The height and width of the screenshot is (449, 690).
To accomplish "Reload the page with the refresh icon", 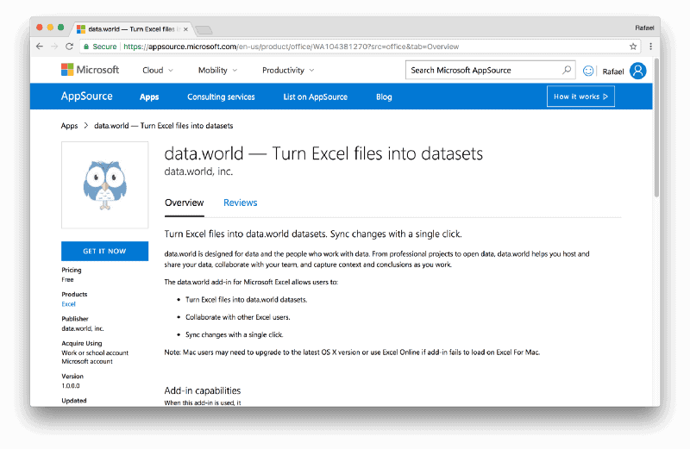I will (69, 47).
